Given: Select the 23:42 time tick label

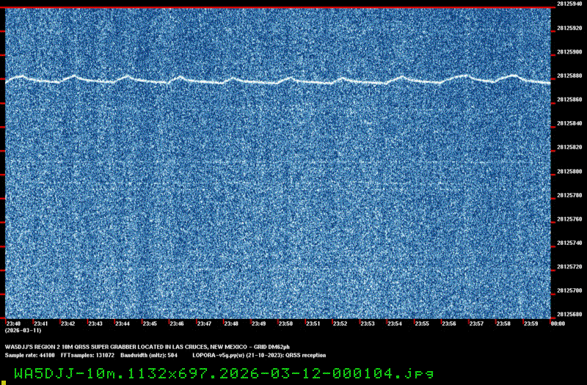Looking at the screenshot, I should point(68,323).
